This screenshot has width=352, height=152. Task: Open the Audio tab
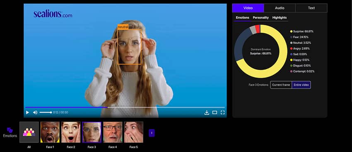tap(280, 8)
